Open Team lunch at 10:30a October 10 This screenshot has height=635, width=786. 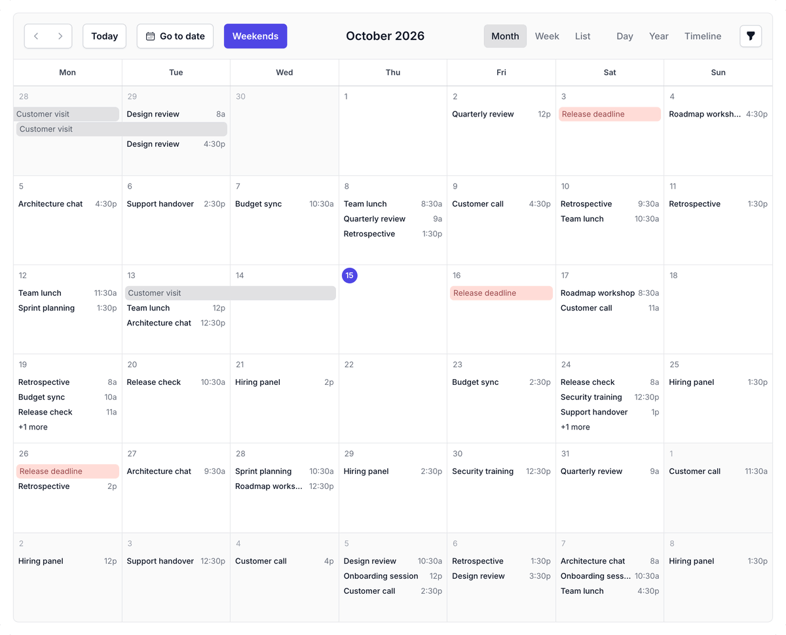(610, 219)
